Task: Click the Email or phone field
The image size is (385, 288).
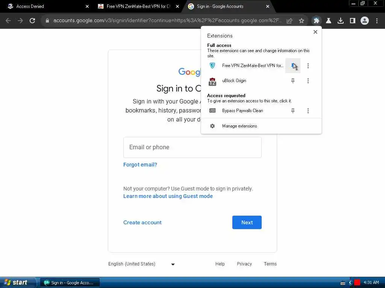Action: click(192, 147)
